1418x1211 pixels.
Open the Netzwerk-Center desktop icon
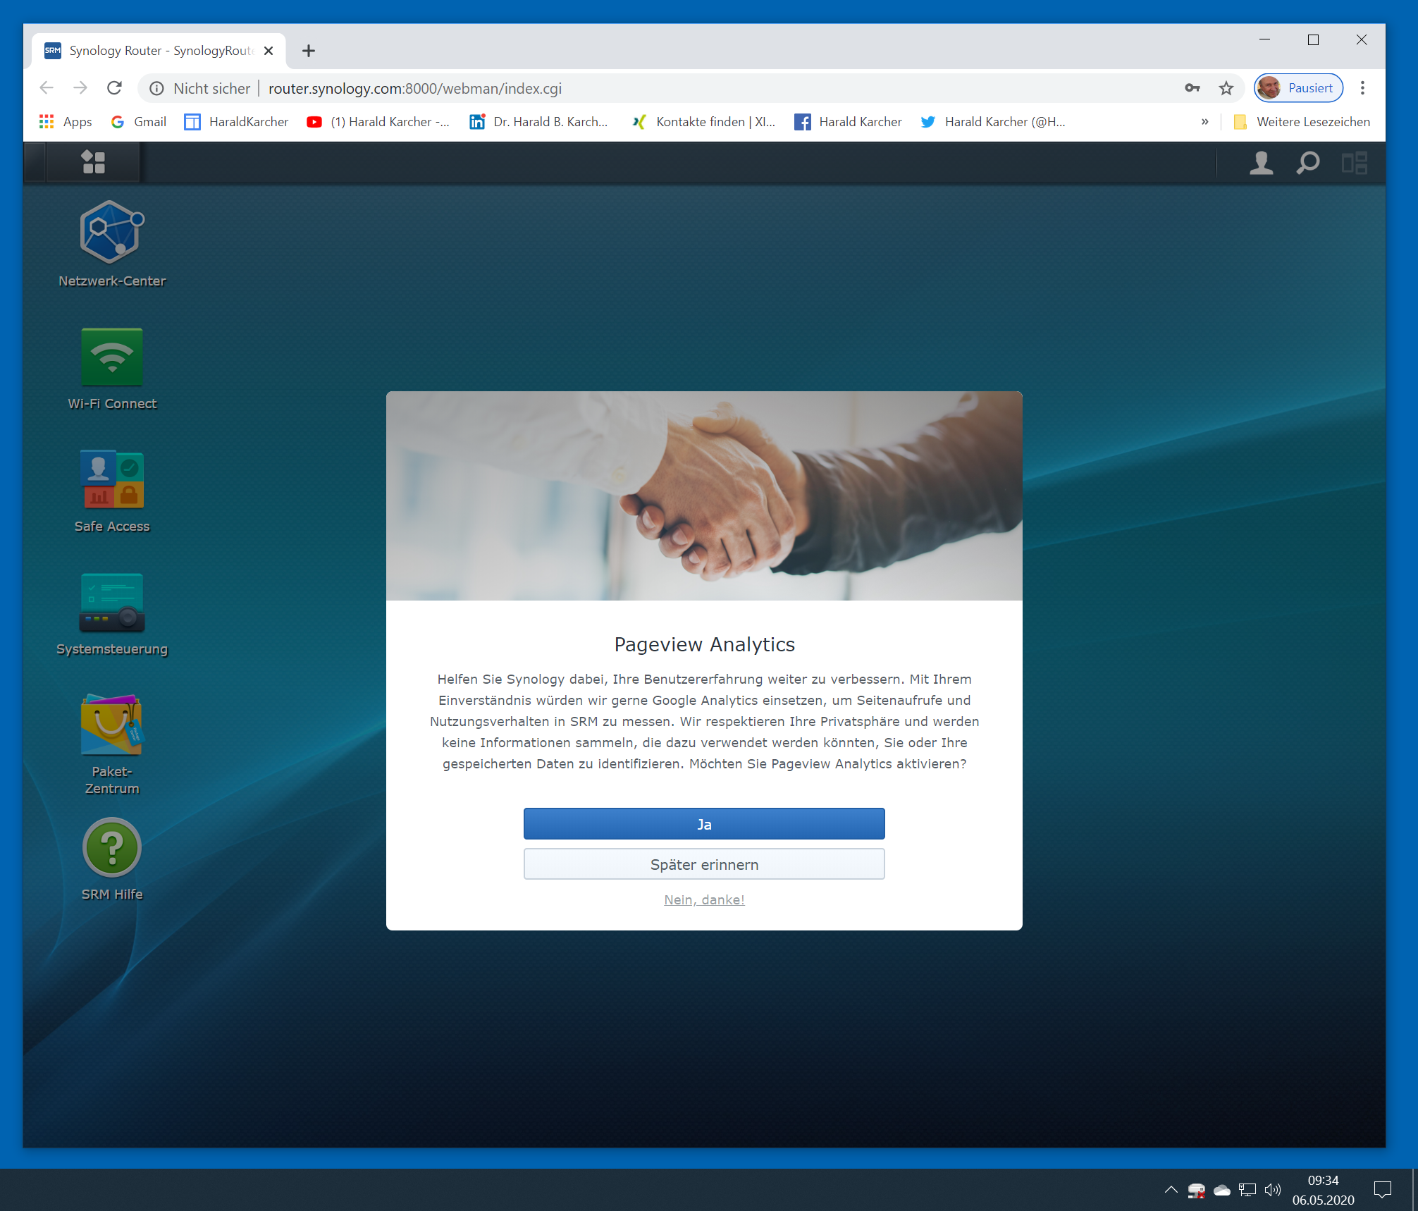coord(111,233)
